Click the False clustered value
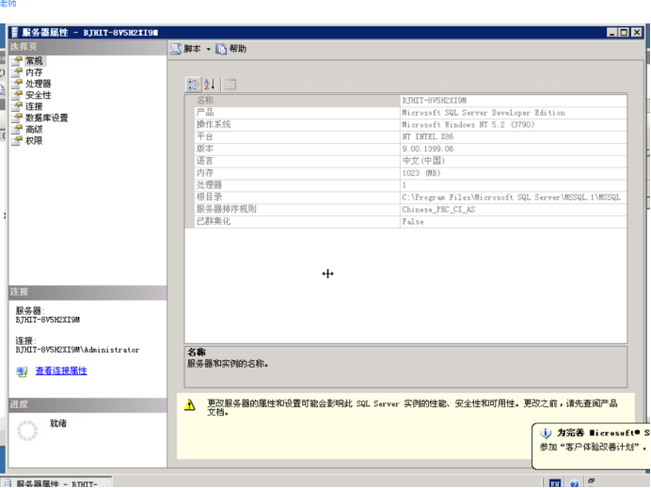 pos(413,222)
